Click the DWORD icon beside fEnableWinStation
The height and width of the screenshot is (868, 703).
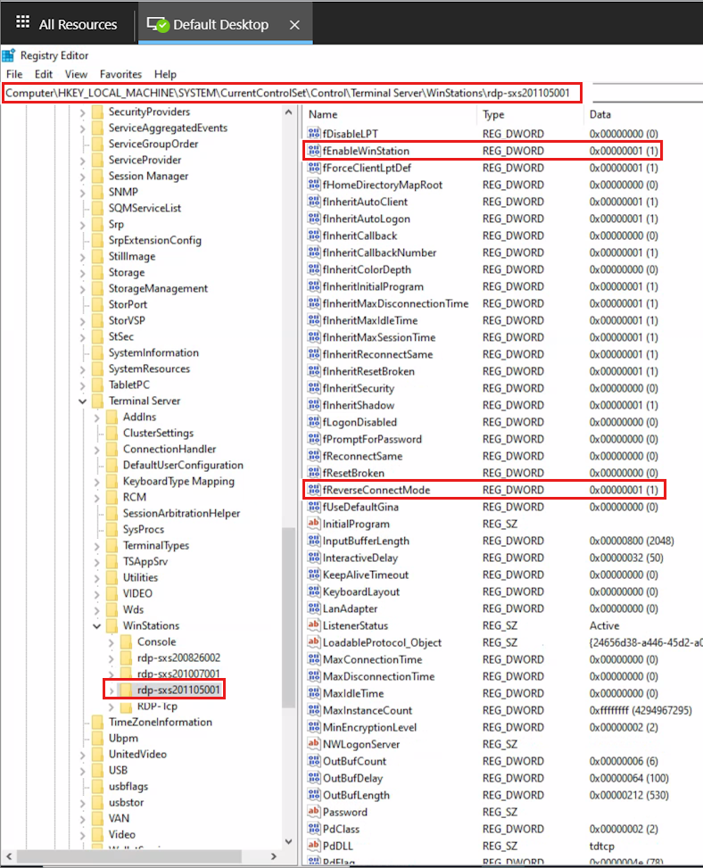click(x=314, y=151)
